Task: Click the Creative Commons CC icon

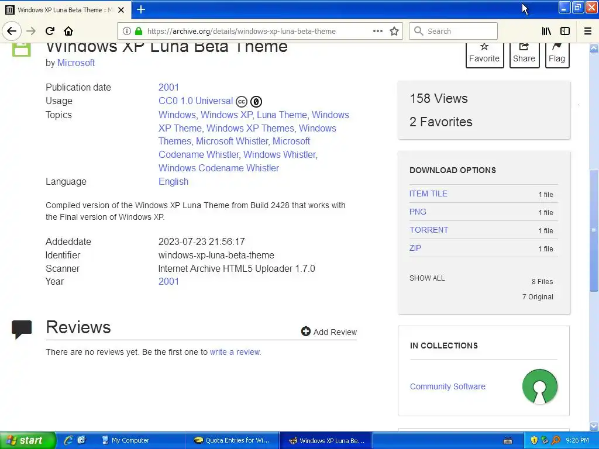Action: (x=242, y=102)
